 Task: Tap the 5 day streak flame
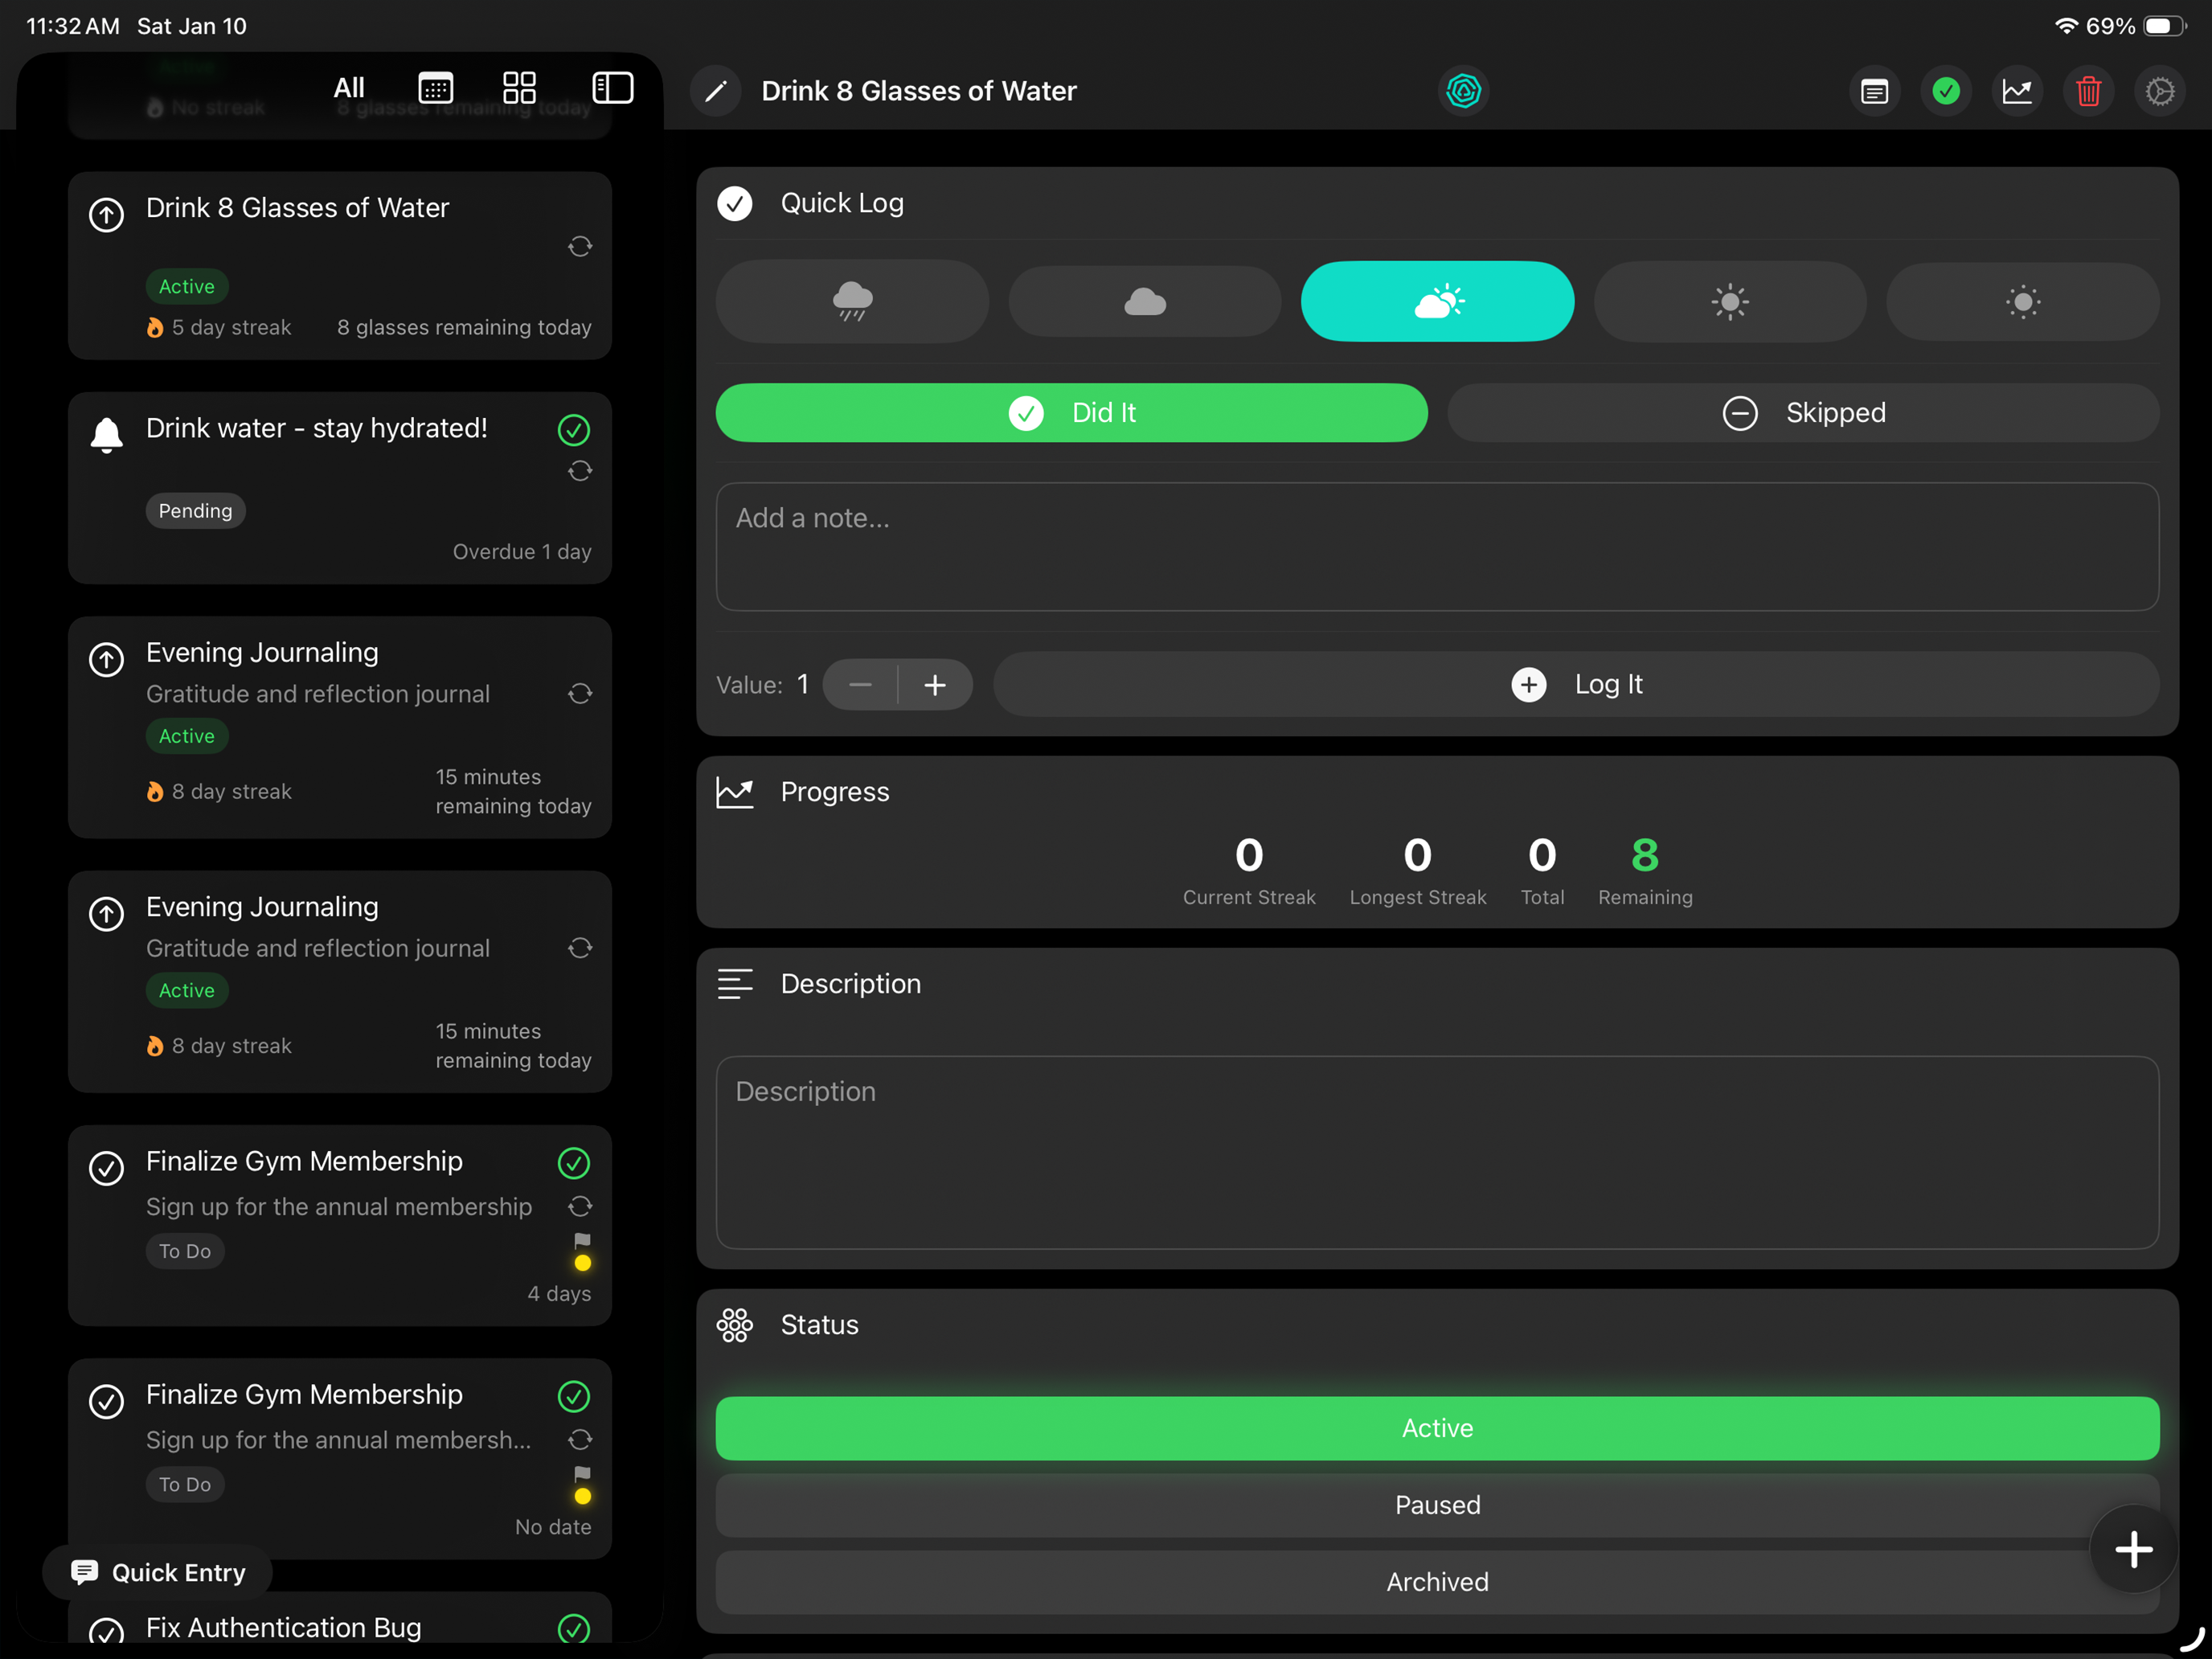[x=155, y=327]
